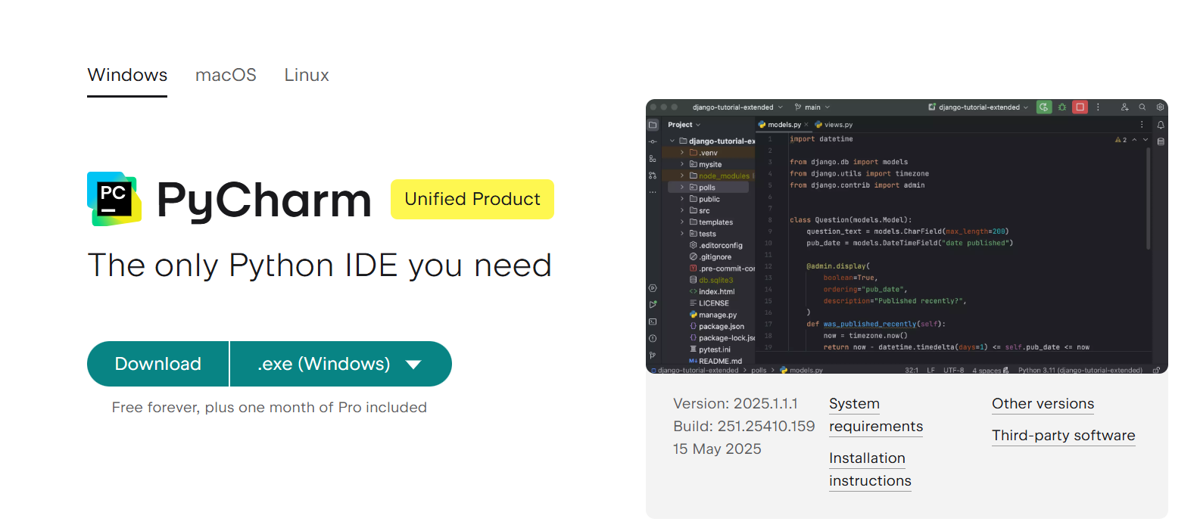Select .gitignore in project tree

point(710,257)
